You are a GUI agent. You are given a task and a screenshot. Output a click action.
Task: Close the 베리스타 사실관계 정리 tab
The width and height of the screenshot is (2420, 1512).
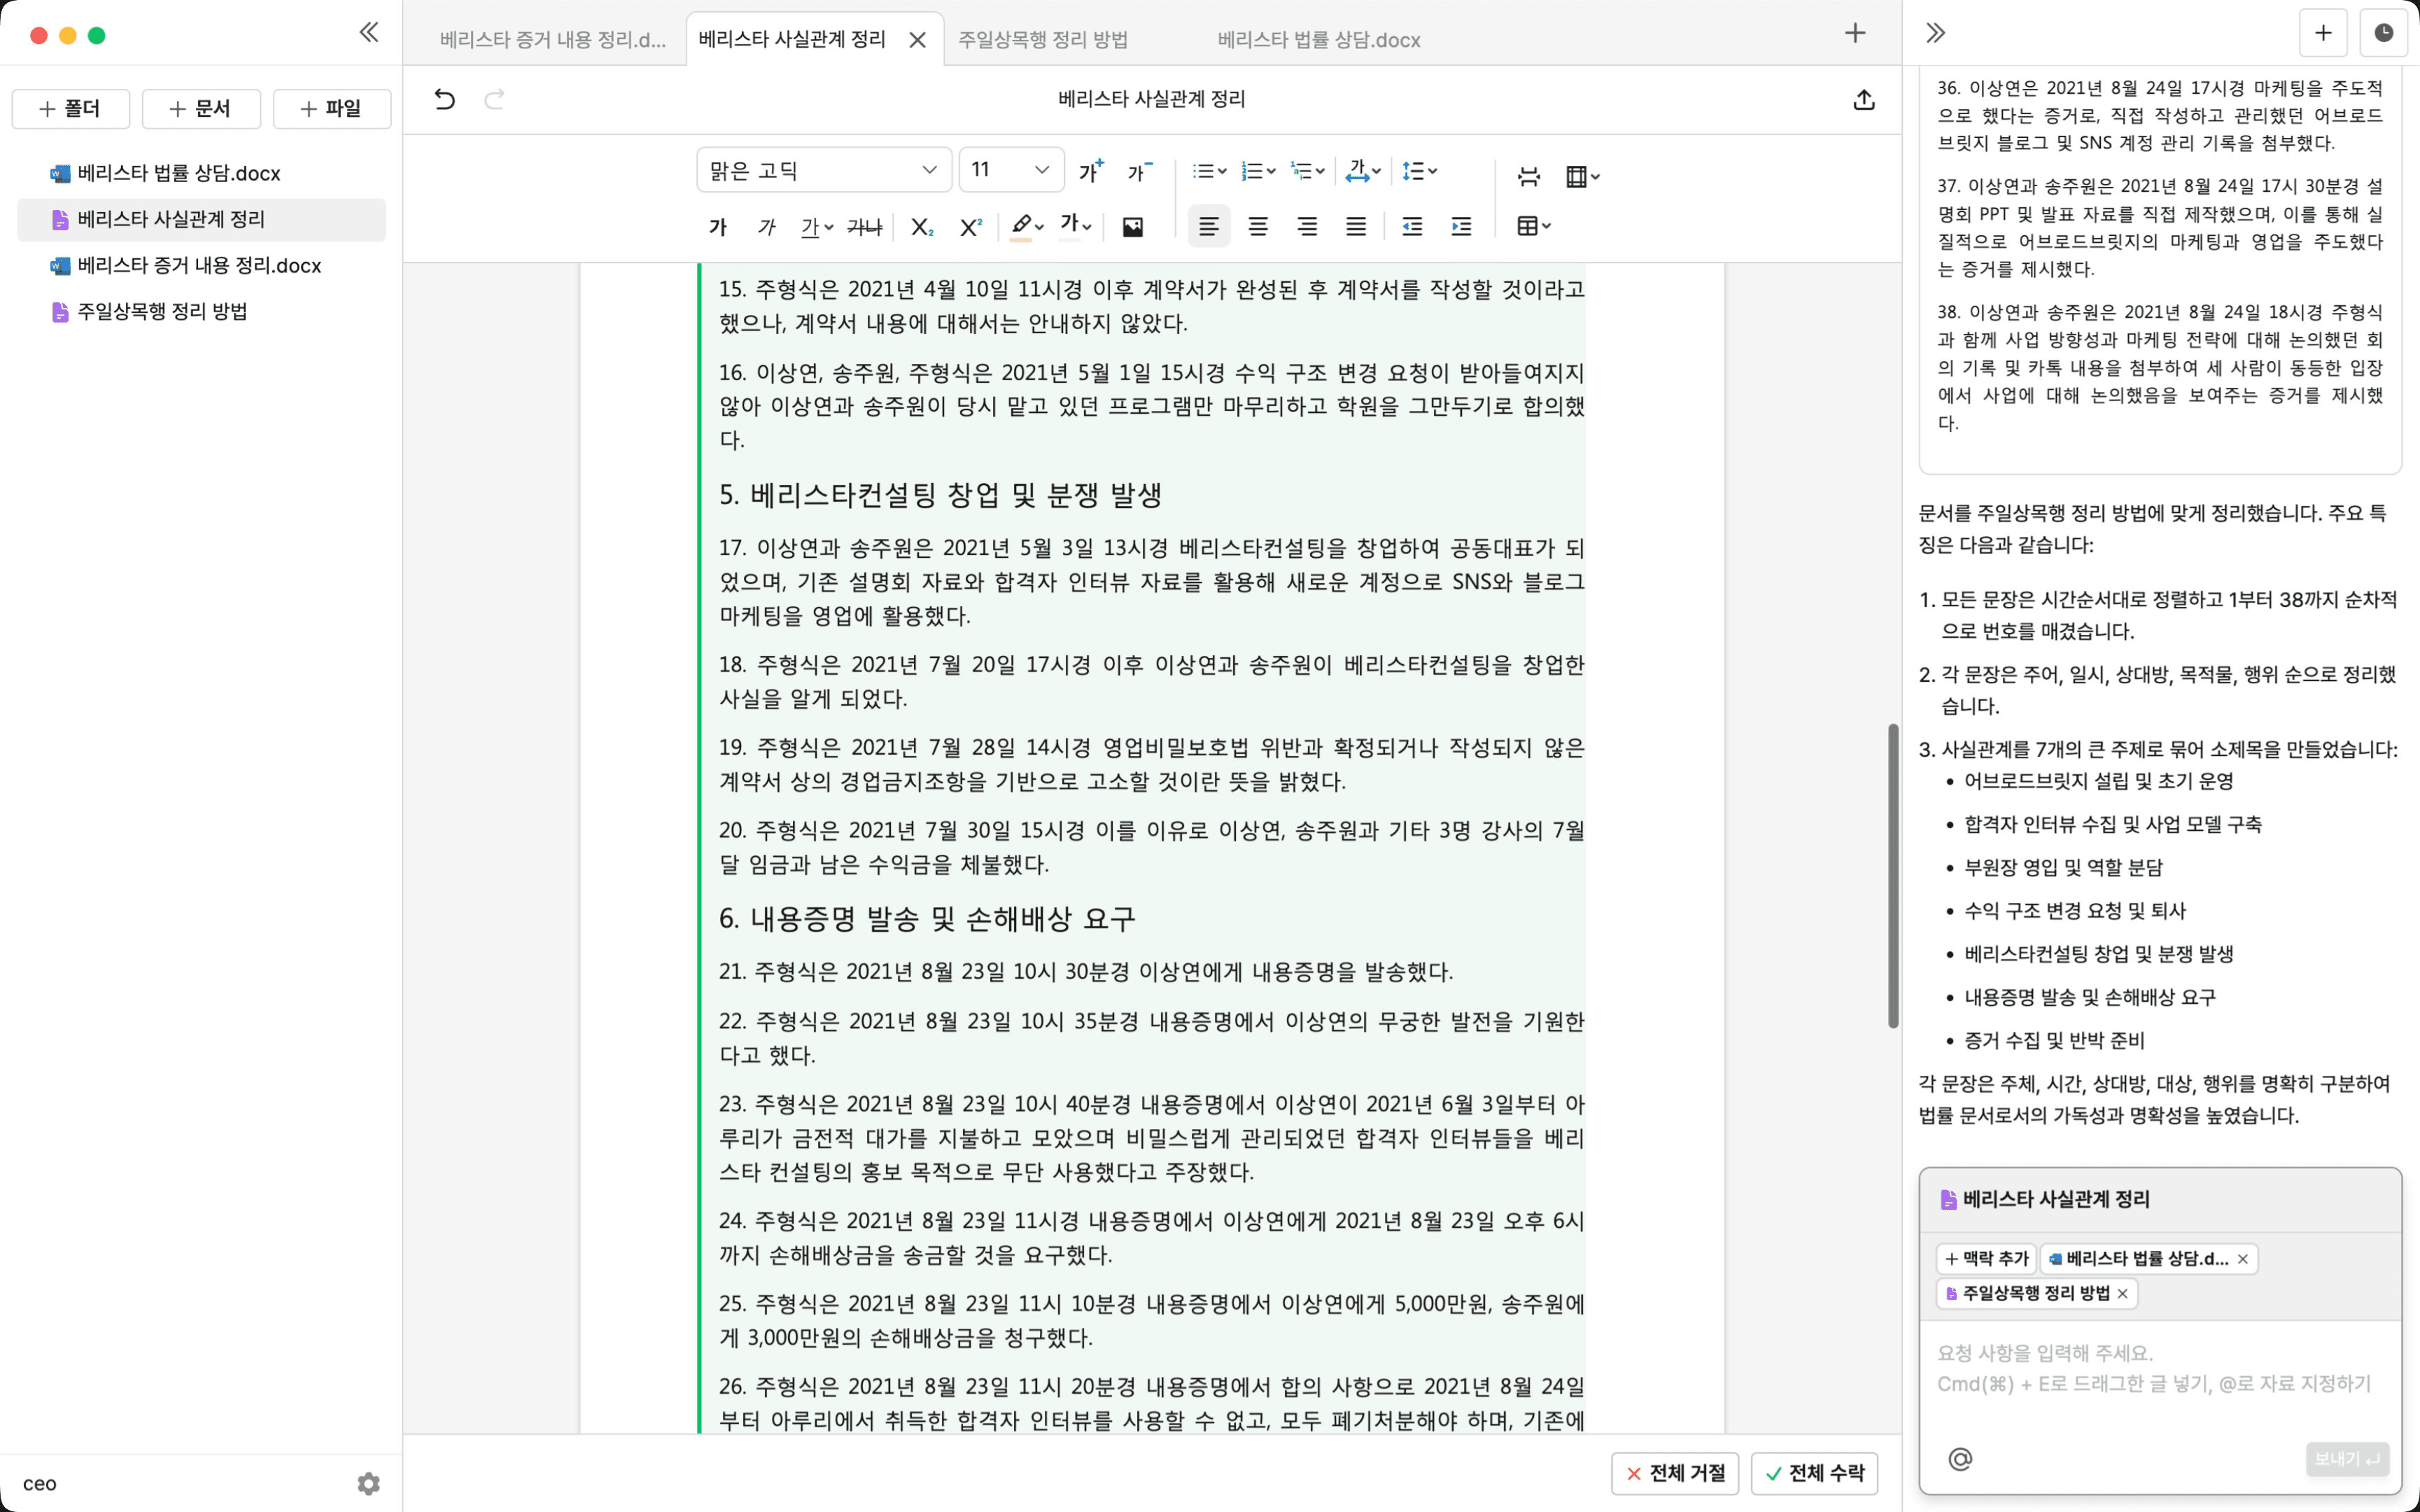(x=917, y=40)
